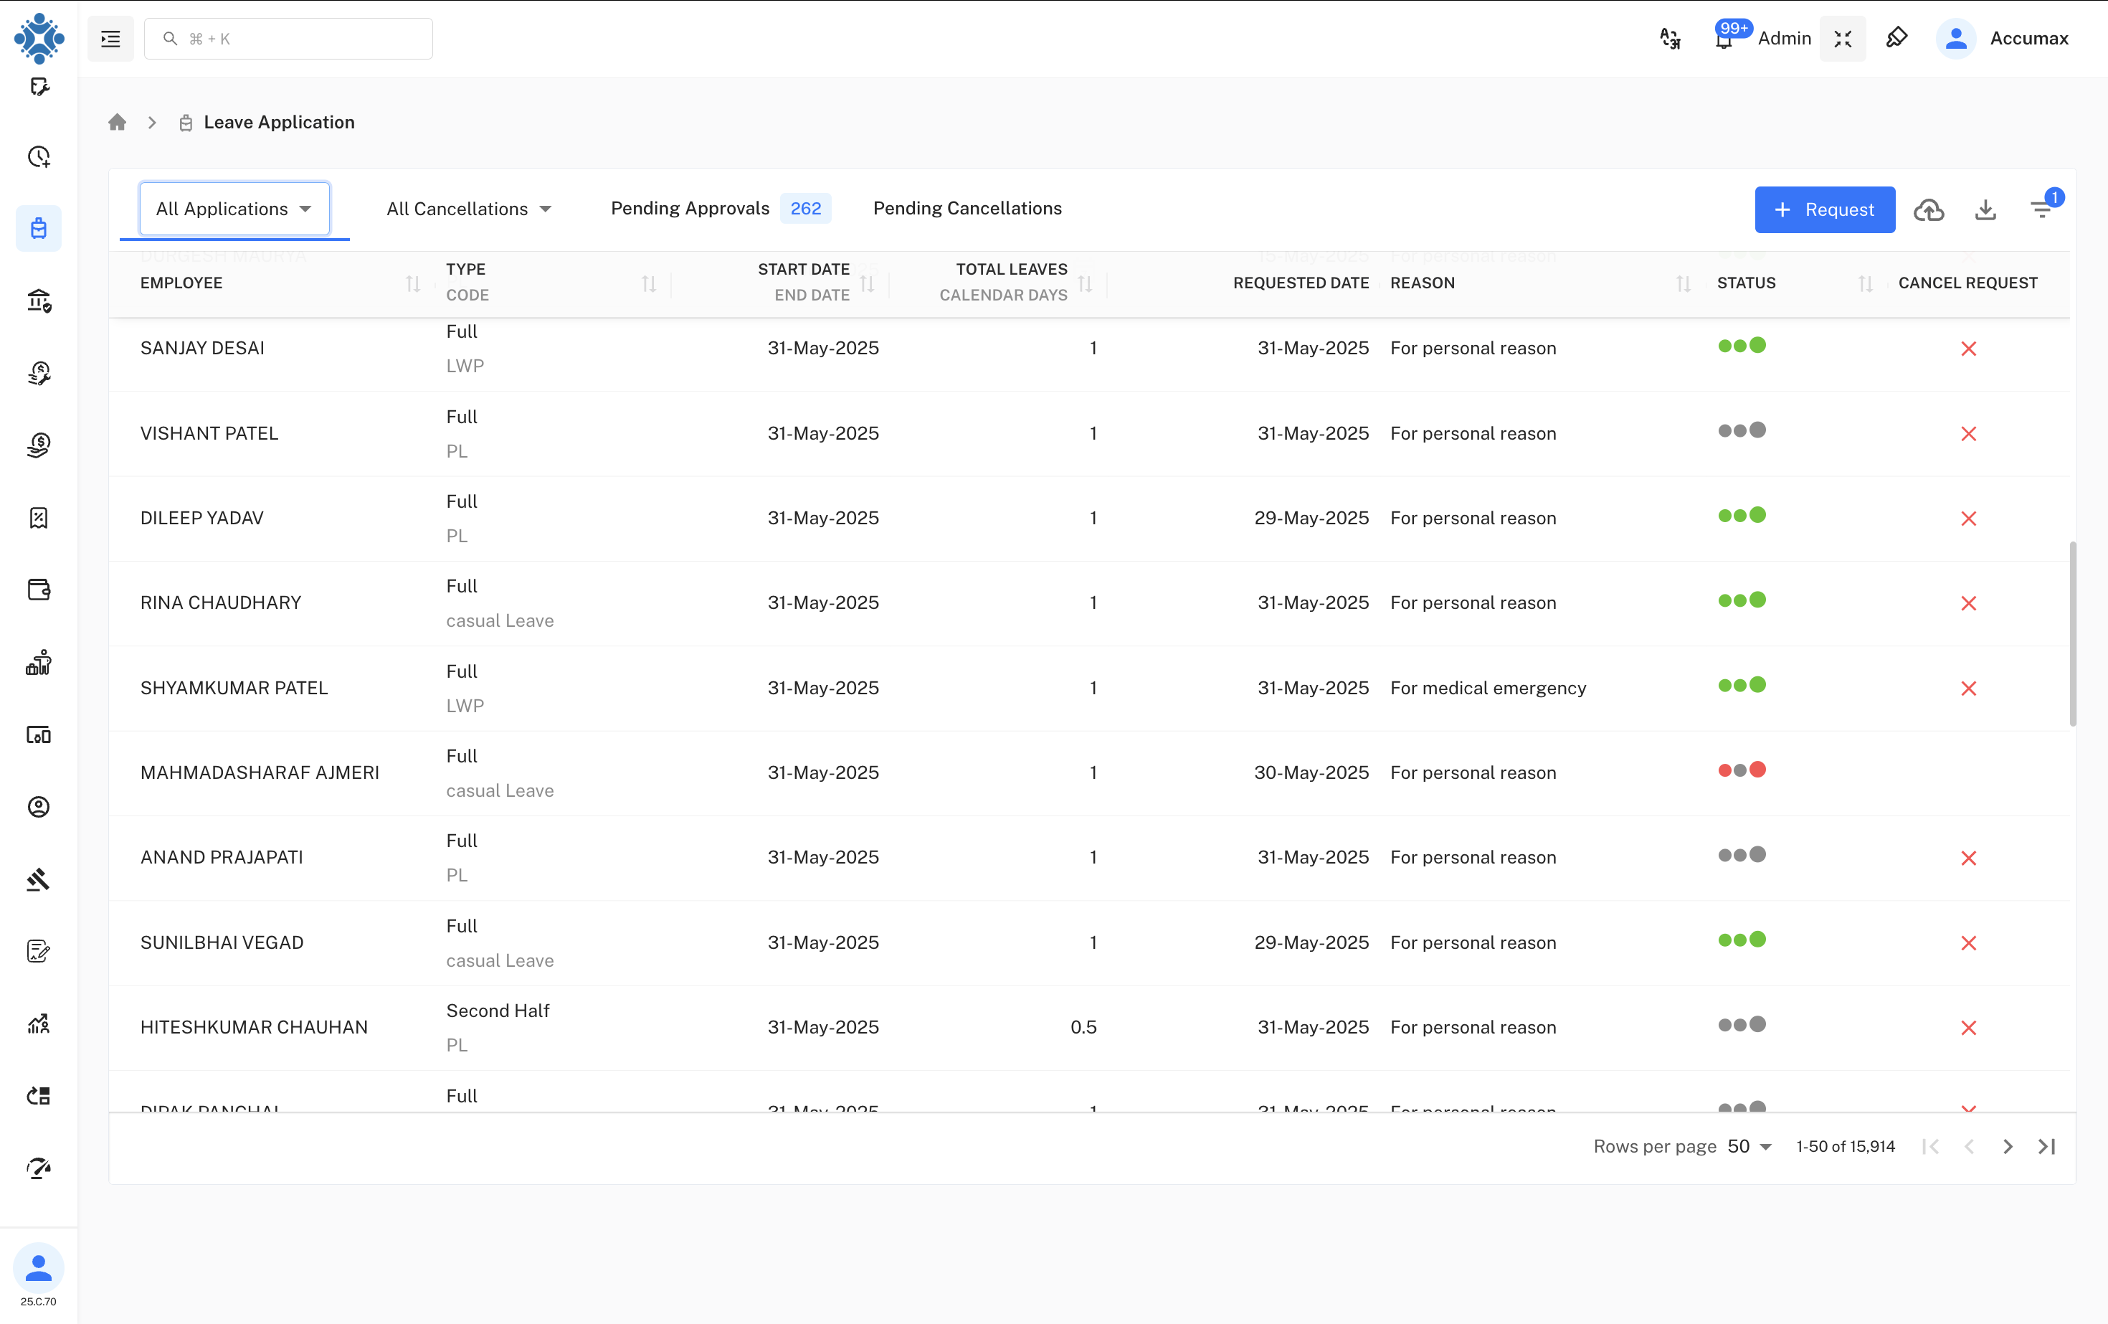Open the cloud upload import icon
2108x1324 pixels.
click(1929, 209)
